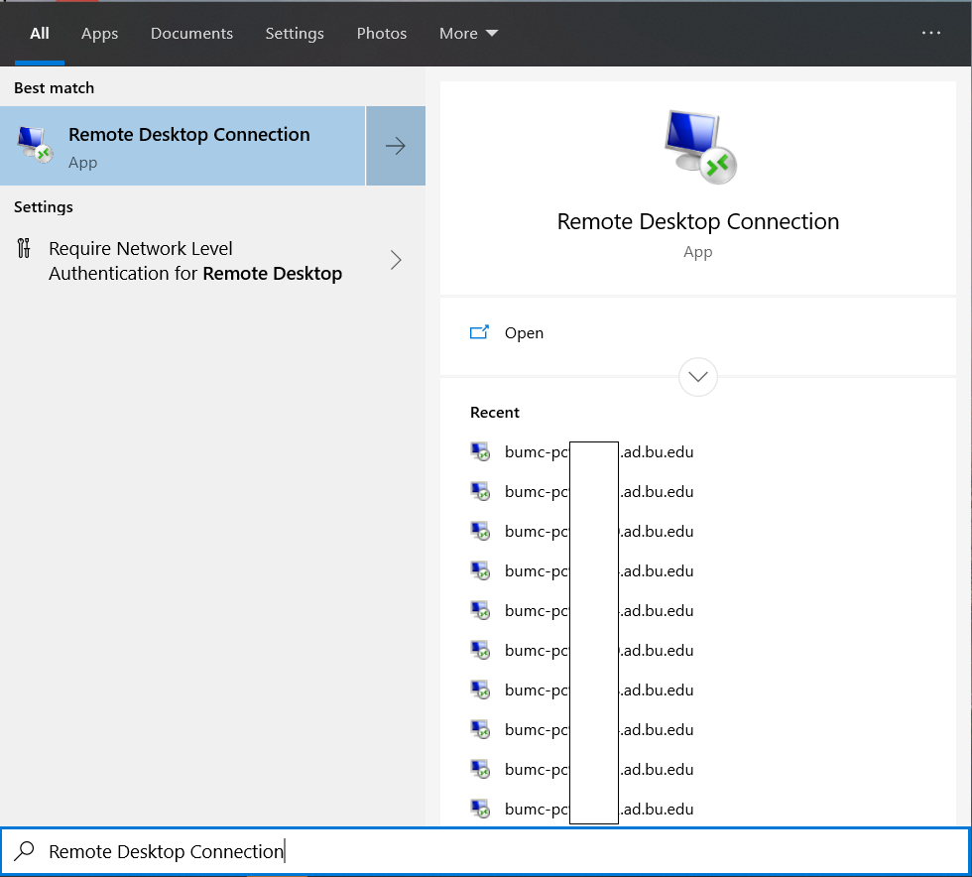The image size is (972, 877).
Task: Click the Remote Desktop icon in best match
Action: coord(34,145)
